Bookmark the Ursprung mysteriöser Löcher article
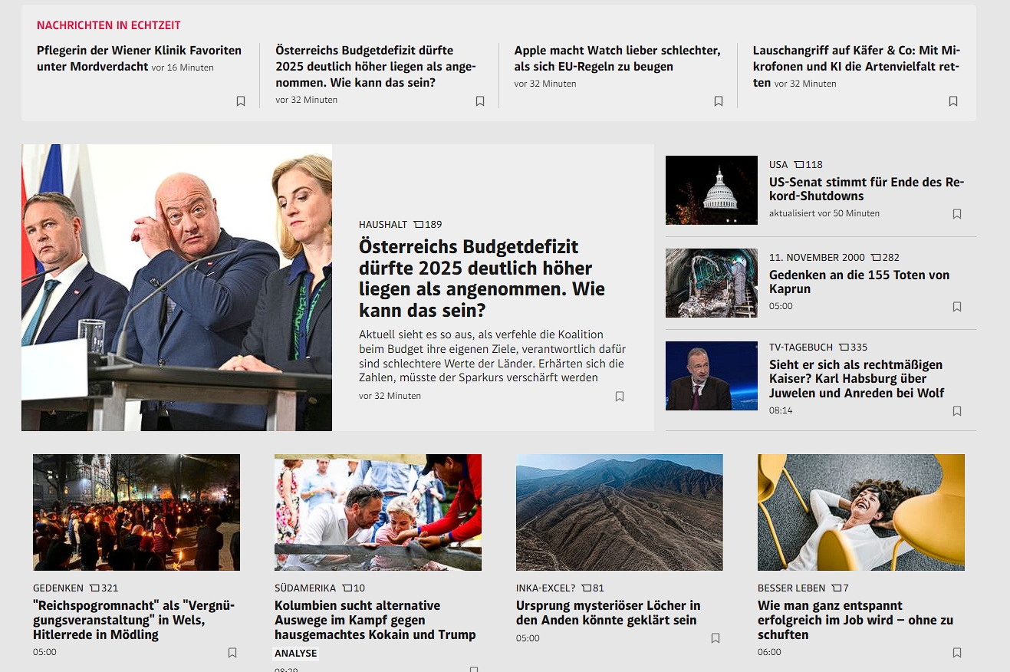Viewport: 1010px width, 672px height. pyautogui.click(x=716, y=638)
